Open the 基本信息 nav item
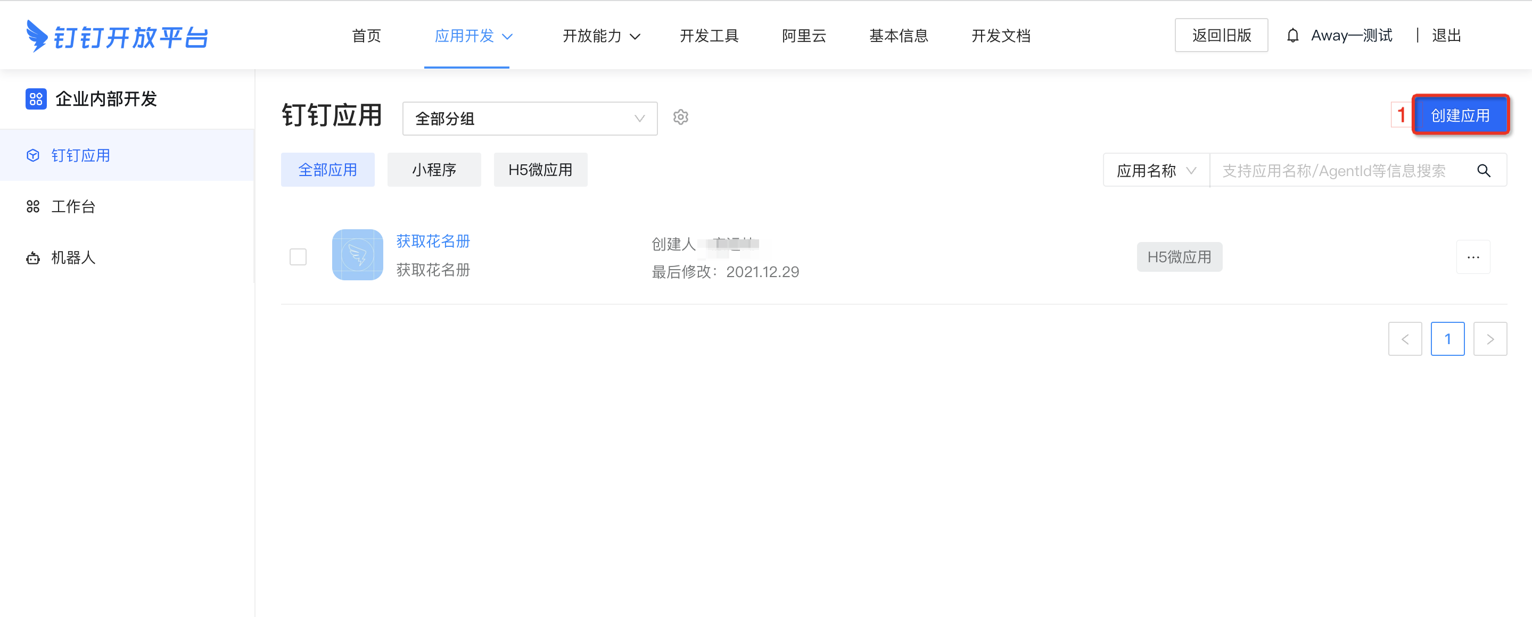The height and width of the screenshot is (617, 1532). (x=899, y=36)
